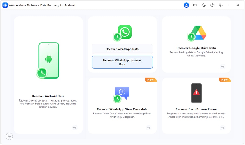Click arrow on Recover Android Data card
245x145 pixels.
pyautogui.click(x=75, y=127)
